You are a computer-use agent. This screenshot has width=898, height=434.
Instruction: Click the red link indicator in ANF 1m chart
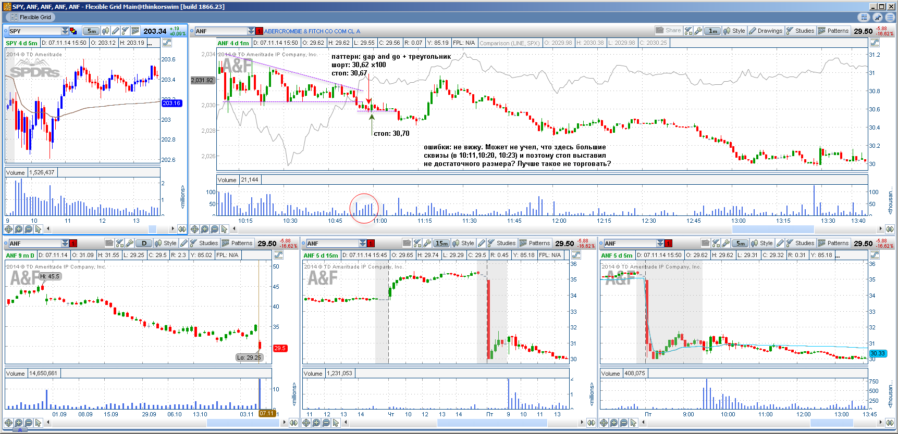(x=260, y=31)
